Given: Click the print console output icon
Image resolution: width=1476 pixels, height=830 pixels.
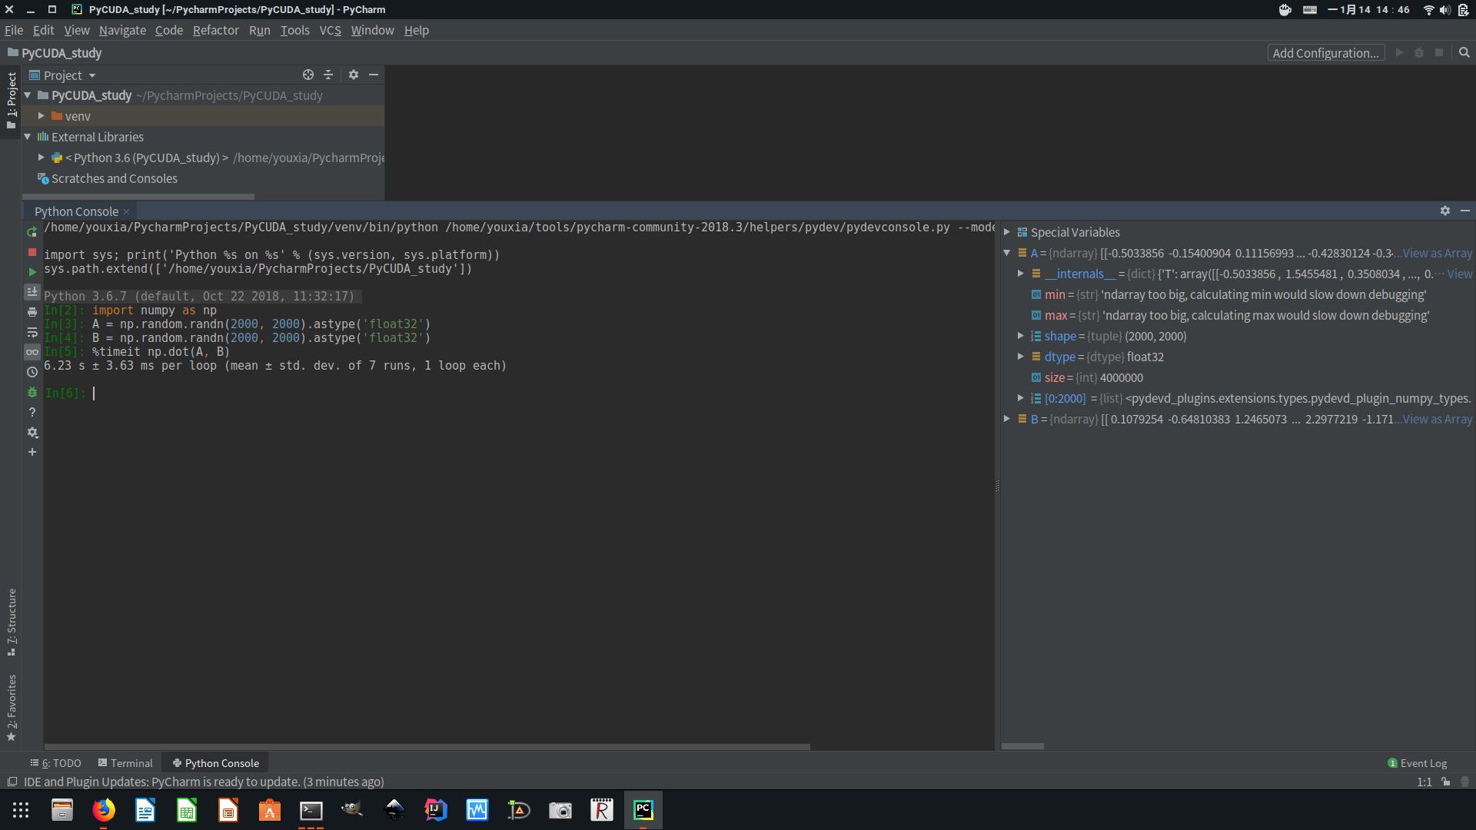Looking at the screenshot, I should (32, 312).
